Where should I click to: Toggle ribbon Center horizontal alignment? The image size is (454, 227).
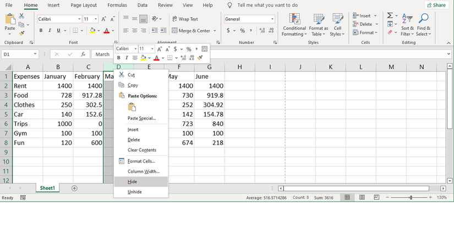click(x=135, y=30)
